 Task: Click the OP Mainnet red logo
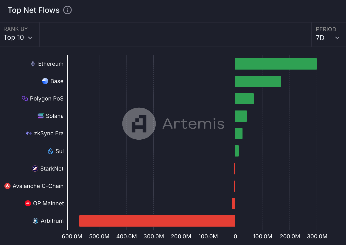pyautogui.click(x=28, y=203)
